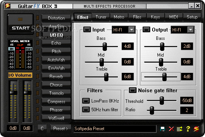Toggle the AutoWah effect LED indicator
This screenshot has height=137, width=205.
38,60
